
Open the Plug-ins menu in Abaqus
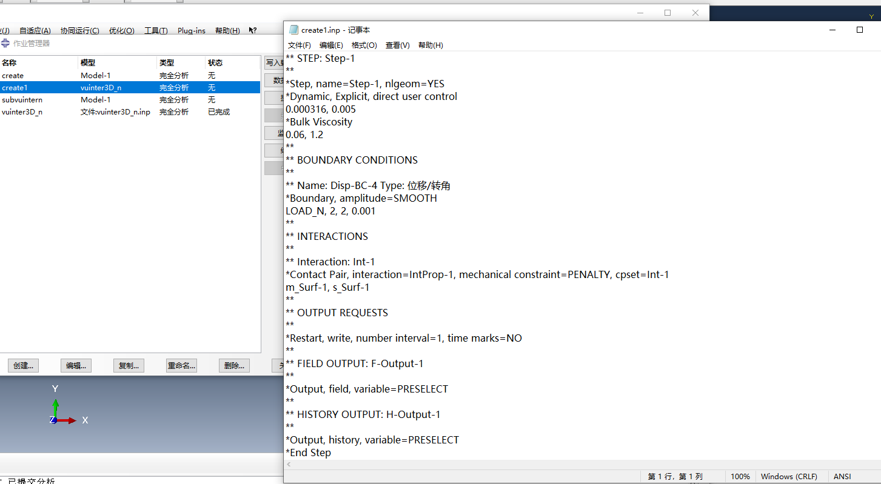[192, 31]
